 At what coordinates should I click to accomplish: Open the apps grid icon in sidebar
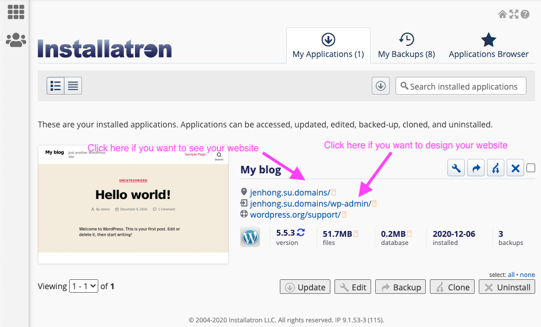tap(16, 12)
